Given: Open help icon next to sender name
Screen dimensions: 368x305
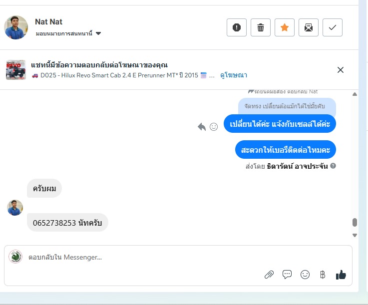Looking at the screenshot, I should [333, 166].
